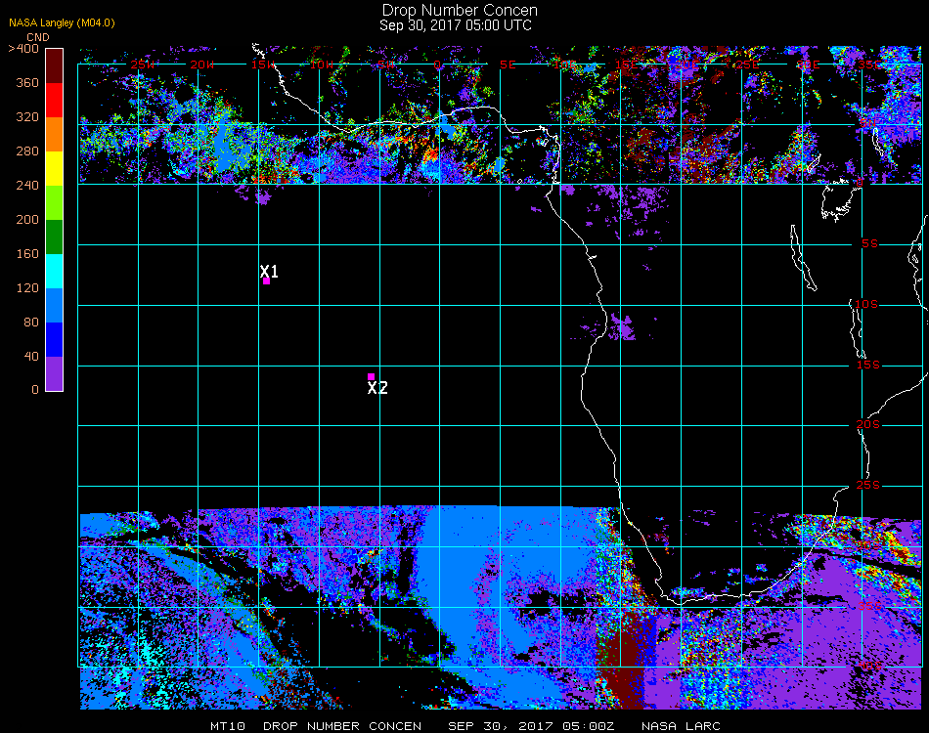Click the red 320-360 colorbar segment

click(54, 100)
